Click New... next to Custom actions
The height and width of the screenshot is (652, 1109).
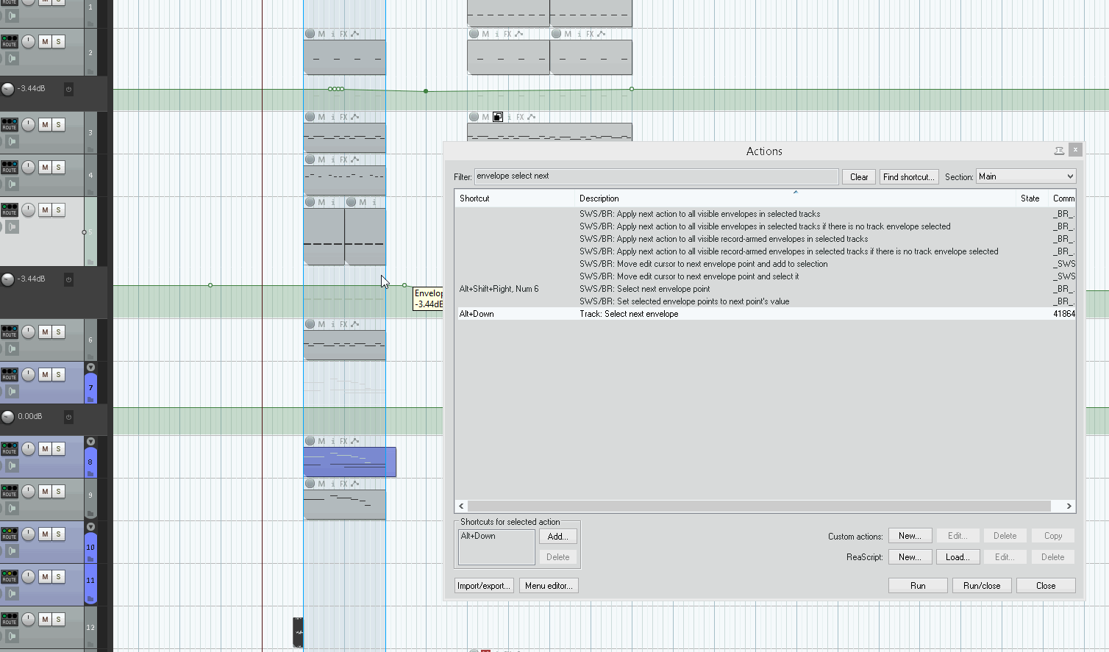click(910, 536)
